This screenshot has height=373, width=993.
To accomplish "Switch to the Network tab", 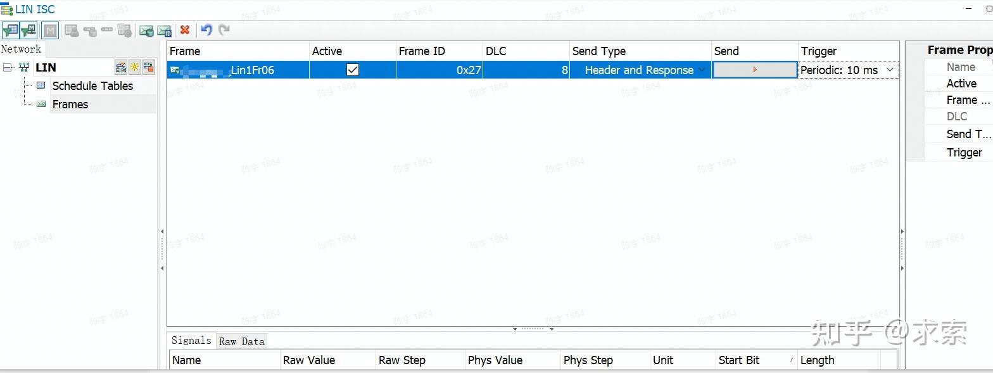I will 22,49.
